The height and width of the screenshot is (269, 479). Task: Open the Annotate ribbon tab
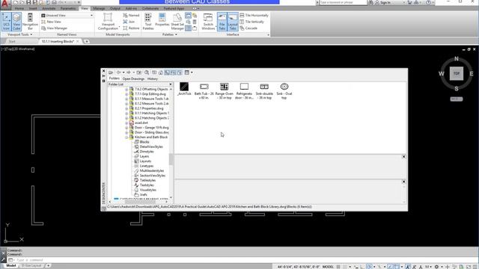click(x=49, y=8)
